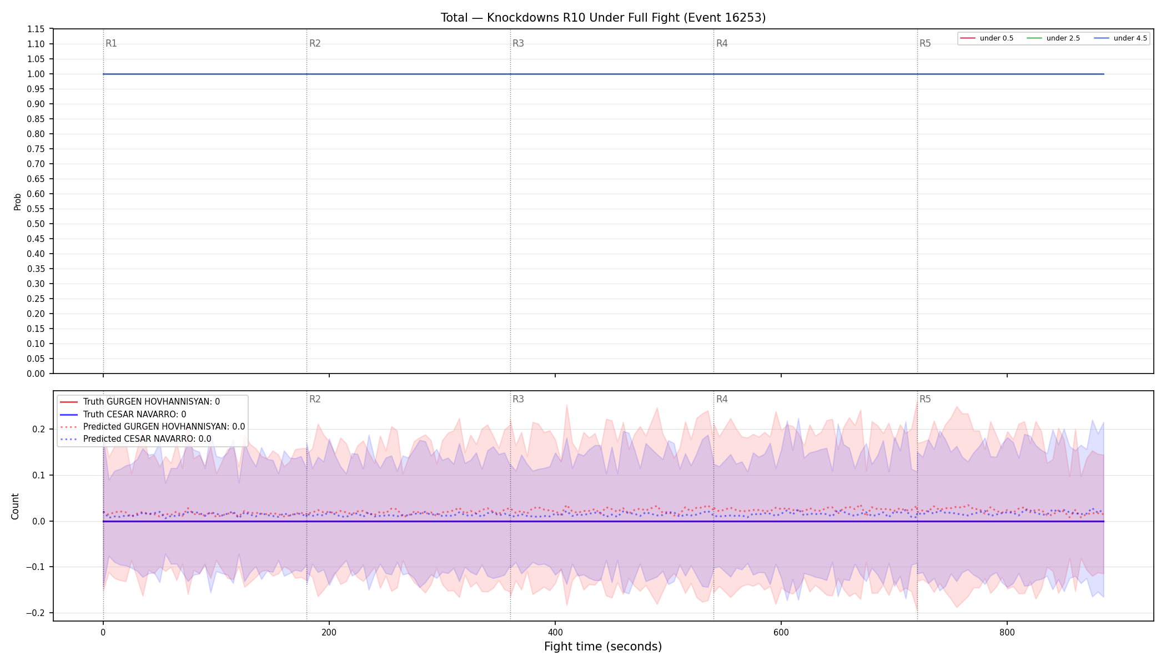Image resolution: width=1166 pixels, height=666 pixels.
Task: Click the 1.00 tick on probability axis
Action: 36,74
